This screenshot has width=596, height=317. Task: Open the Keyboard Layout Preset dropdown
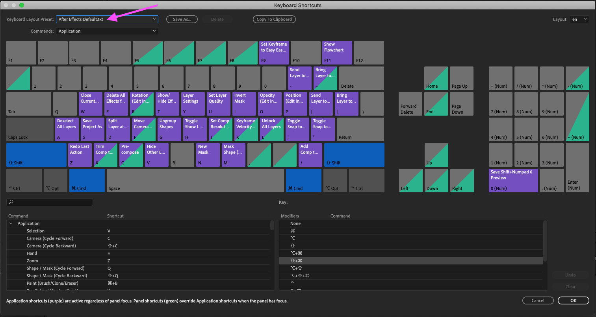coord(107,19)
